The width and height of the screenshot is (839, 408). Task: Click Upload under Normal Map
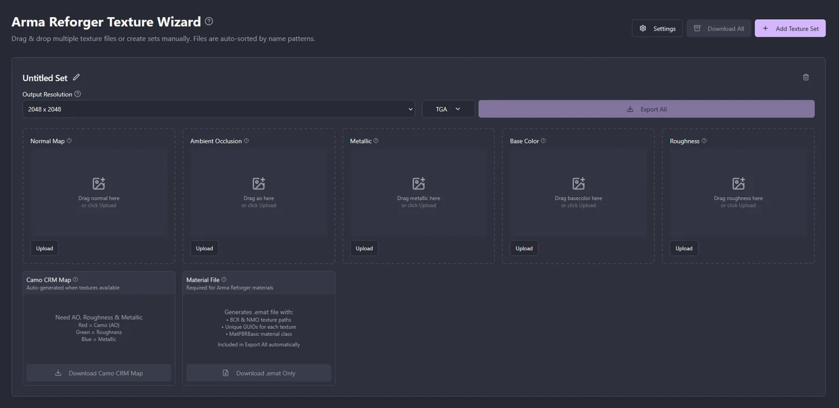(x=44, y=248)
